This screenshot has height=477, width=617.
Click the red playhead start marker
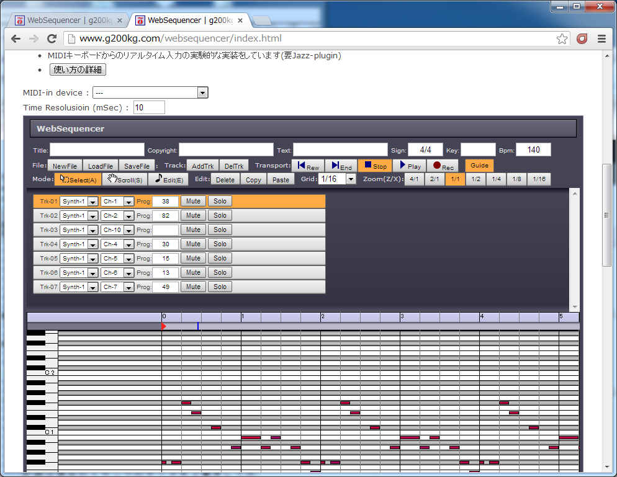164,326
